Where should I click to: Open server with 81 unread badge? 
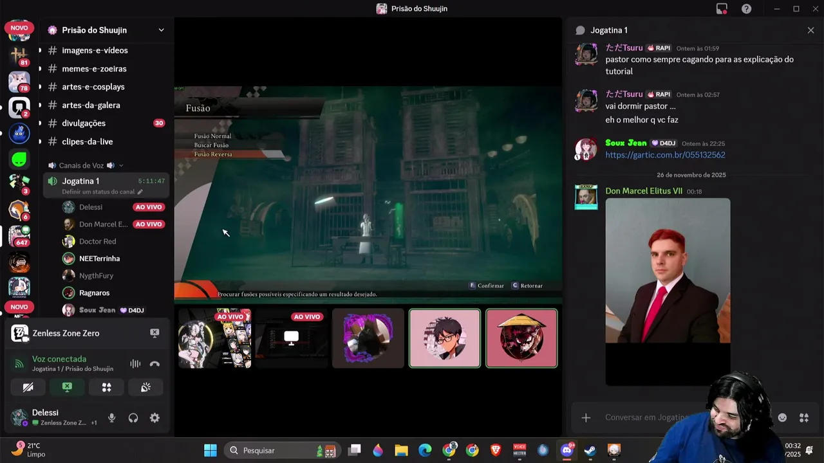pyautogui.click(x=19, y=55)
